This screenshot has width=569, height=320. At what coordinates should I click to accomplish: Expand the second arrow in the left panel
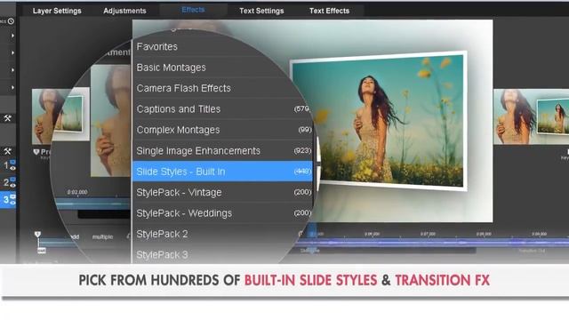(12, 52)
